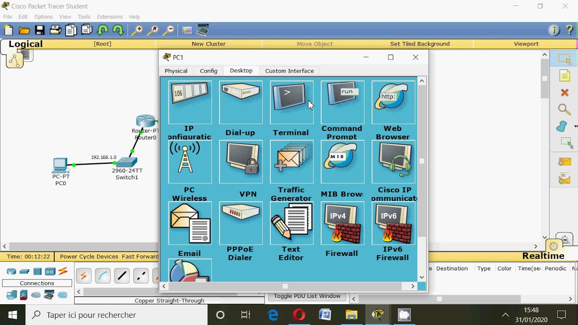Open Custom Devices Dialog icon
Viewport: 578px width, 325px height.
click(203, 30)
